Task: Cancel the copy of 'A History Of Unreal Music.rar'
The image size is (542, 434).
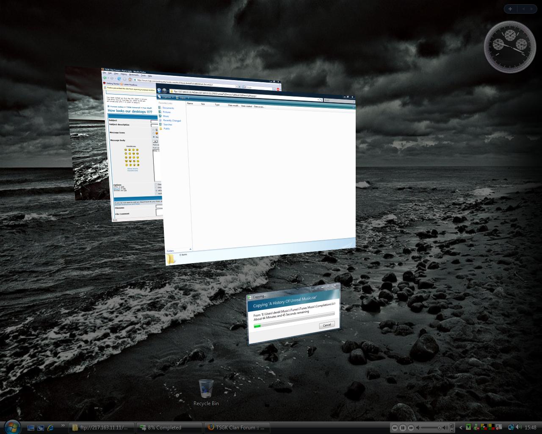Action: 326,325
